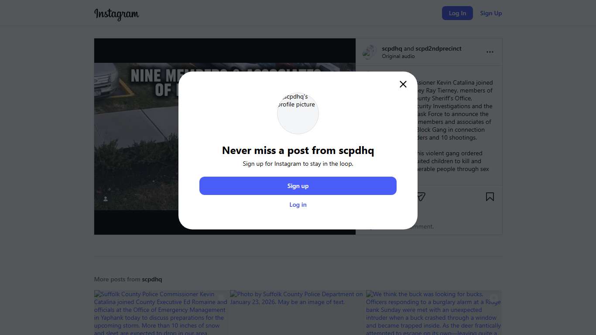The image size is (596, 335).
Task: Click scpdhq's profile picture in the popup
Action: 298,113
